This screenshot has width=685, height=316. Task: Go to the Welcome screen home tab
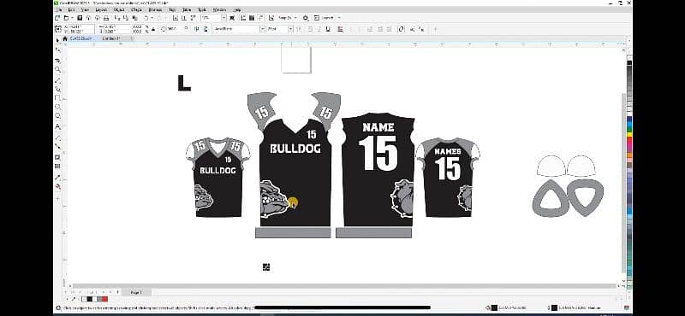[65, 38]
